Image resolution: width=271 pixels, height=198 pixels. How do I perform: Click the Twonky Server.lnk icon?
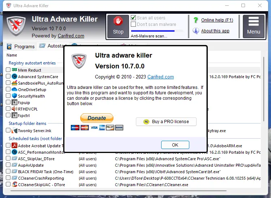14,131
